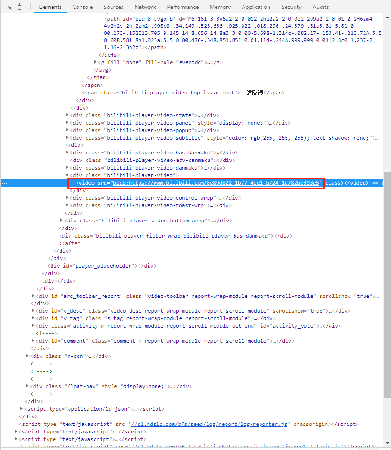Expand the activity_vote div node
This screenshot has height=450, width=391.
pyautogui.click(x=33, y=325)
